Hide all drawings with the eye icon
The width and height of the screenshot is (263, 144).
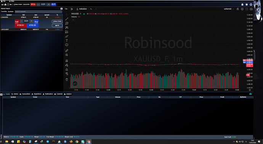coord(67,74)
